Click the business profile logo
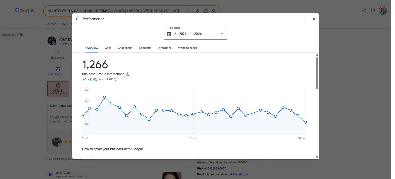The height and width of the screenshot is (179, 395). point(52,41)
